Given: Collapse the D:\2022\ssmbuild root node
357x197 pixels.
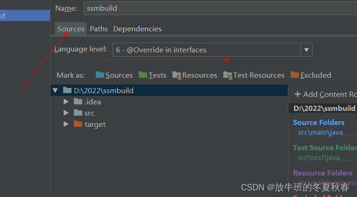Looking at the screenshot, I should tap(55, 90).
